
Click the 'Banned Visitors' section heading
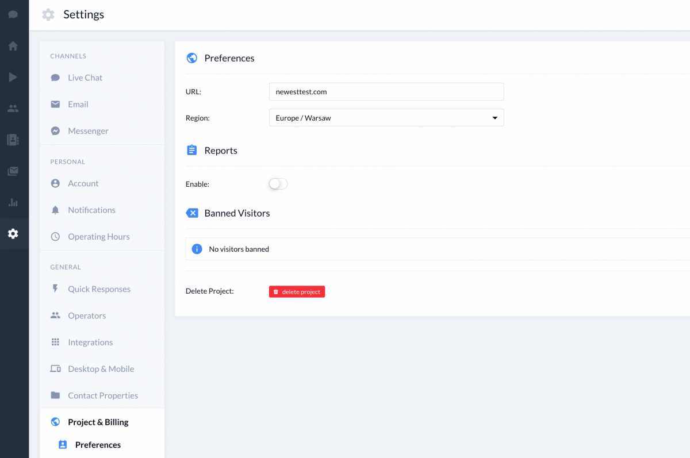[237, 213]
